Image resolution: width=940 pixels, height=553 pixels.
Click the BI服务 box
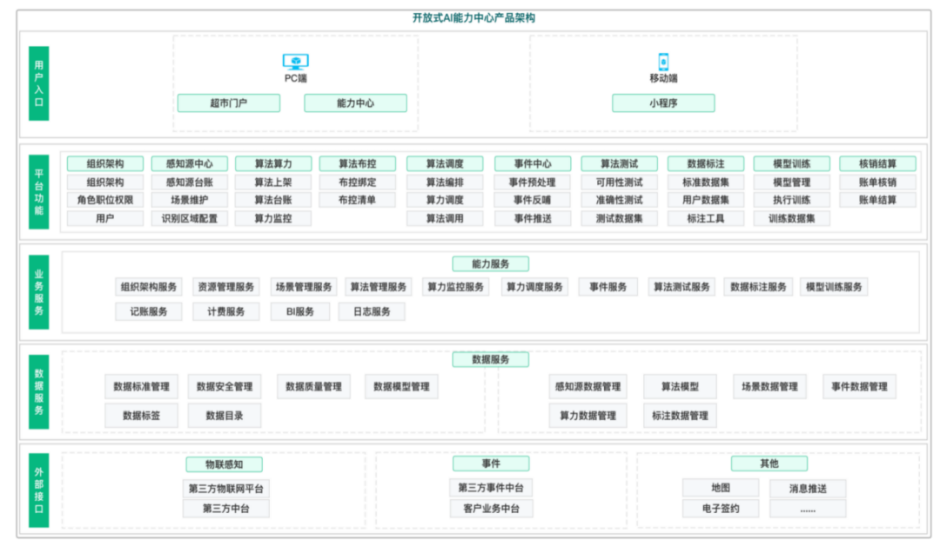299,311
